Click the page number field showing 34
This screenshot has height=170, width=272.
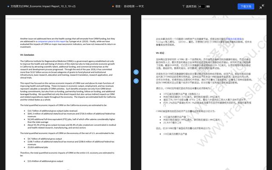tap(201, 6)
